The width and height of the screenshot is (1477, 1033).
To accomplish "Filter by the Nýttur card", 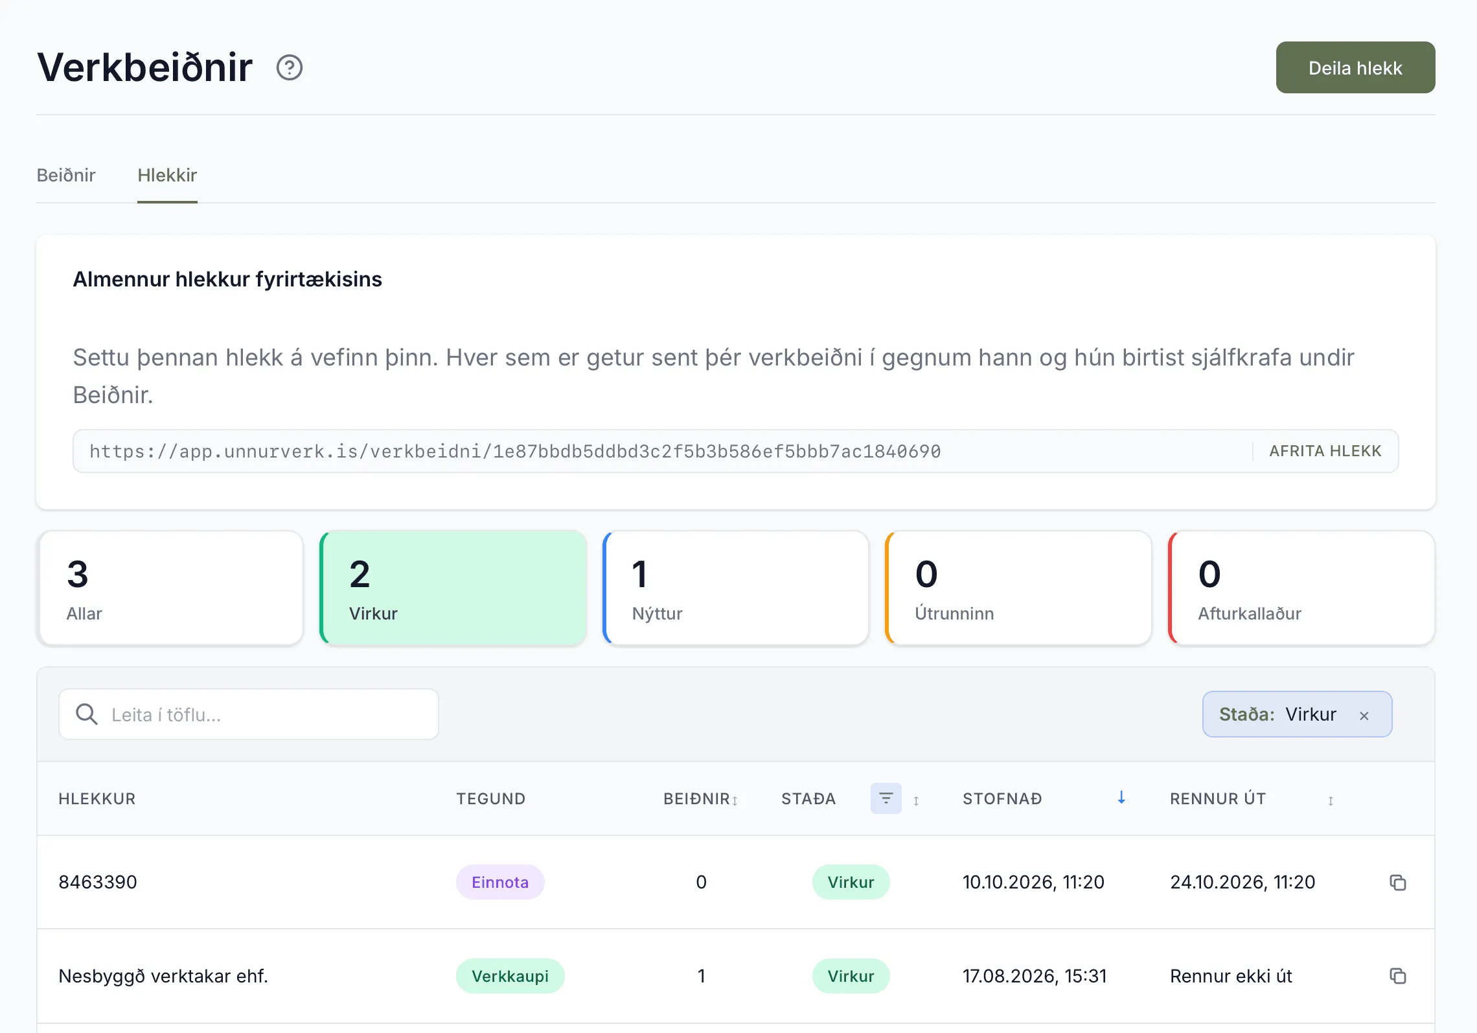I will [x=735, y=588].
